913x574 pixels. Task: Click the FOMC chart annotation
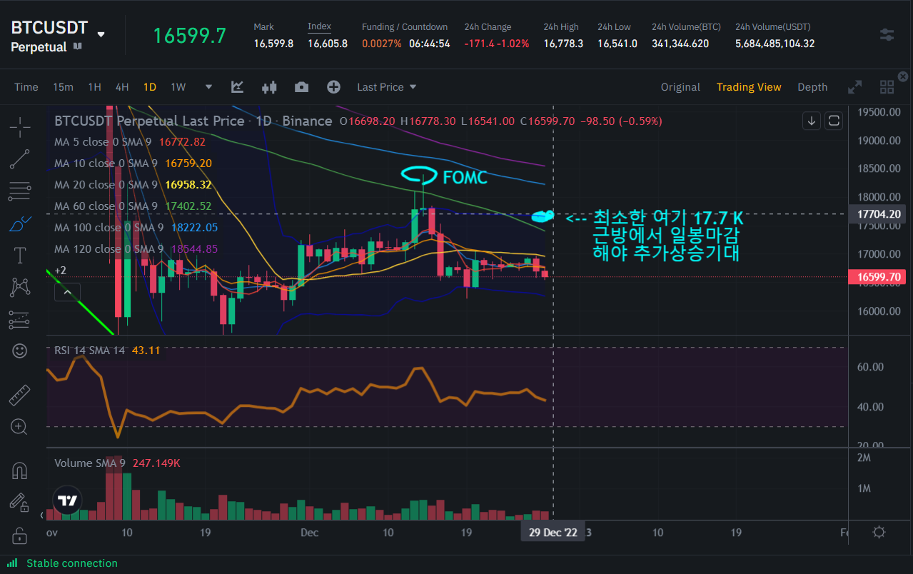click(x=465, y=177)
